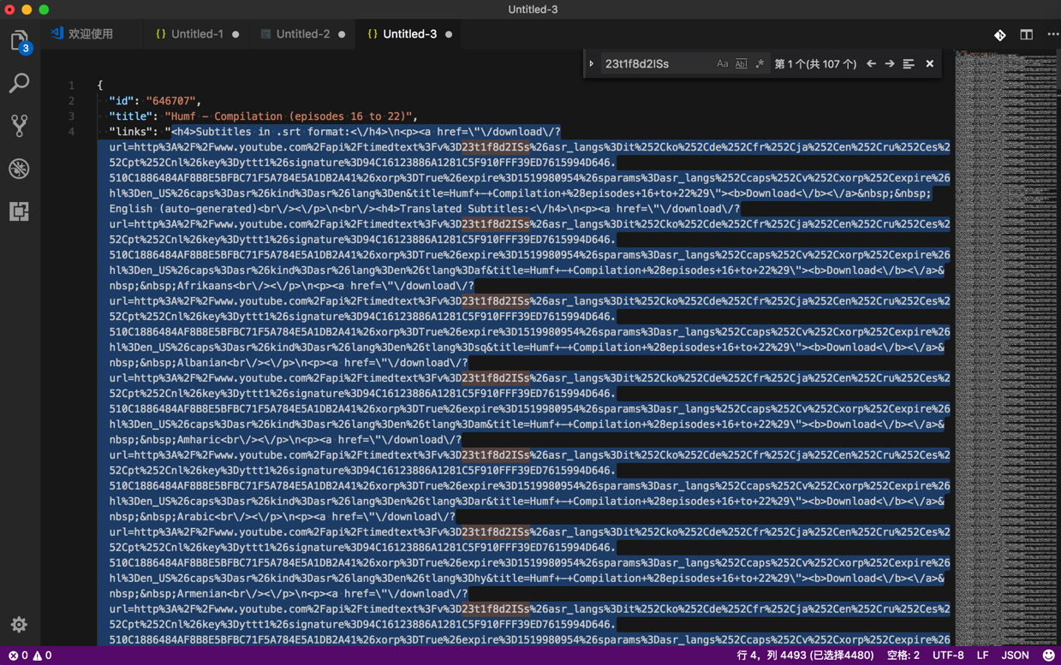Image resolution: width=1061 pixels, height=665 pixels.
Task: Click the feedback smiley icon
Action: (1048, 656)
